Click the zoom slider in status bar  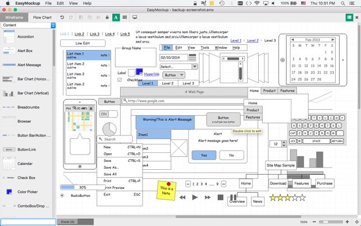331,222
